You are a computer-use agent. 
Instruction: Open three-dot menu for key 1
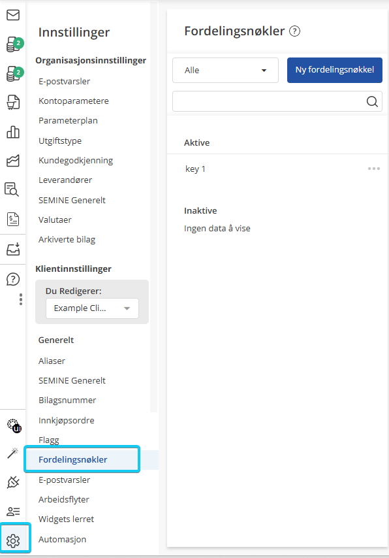374,169
